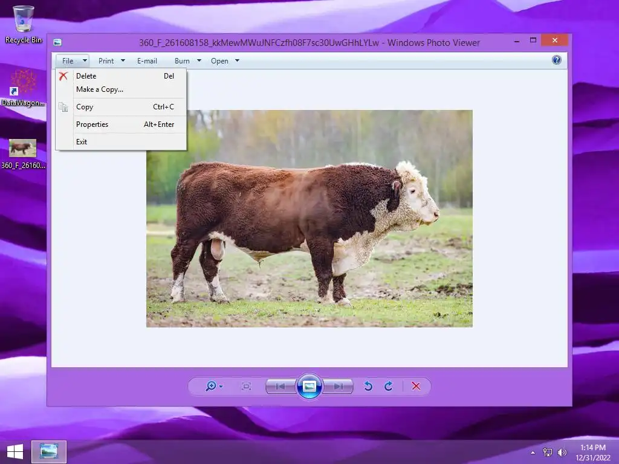Minimize the Photo Viewer window
The height and width of the screenshot is (464, 619).
click(517, 40)
